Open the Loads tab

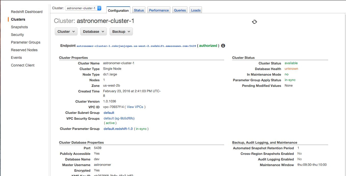click(x=196, y=10)
